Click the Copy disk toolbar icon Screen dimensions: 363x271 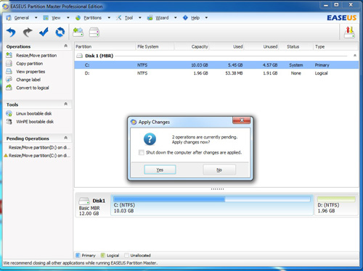click(94, 32)
